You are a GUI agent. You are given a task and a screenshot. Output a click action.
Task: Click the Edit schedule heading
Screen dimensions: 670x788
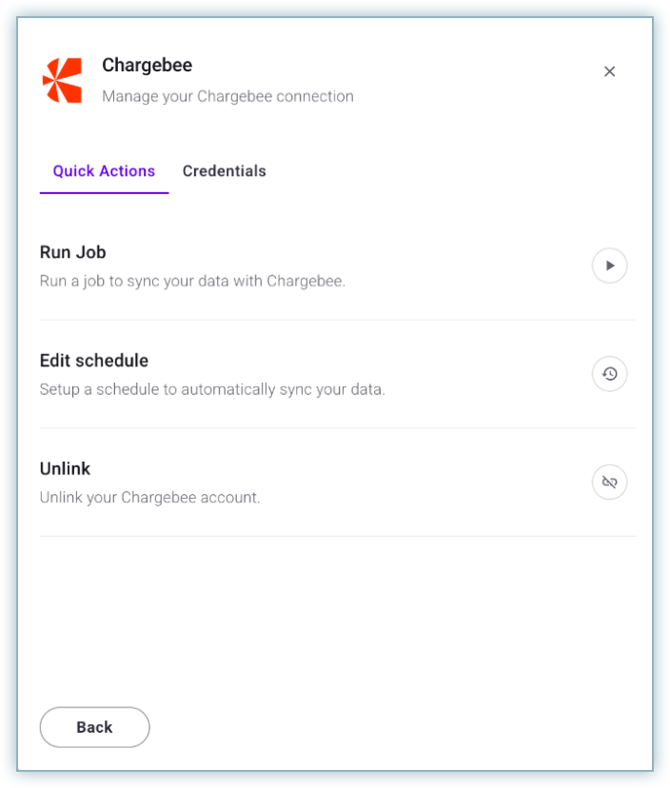(x=94, y=361)
